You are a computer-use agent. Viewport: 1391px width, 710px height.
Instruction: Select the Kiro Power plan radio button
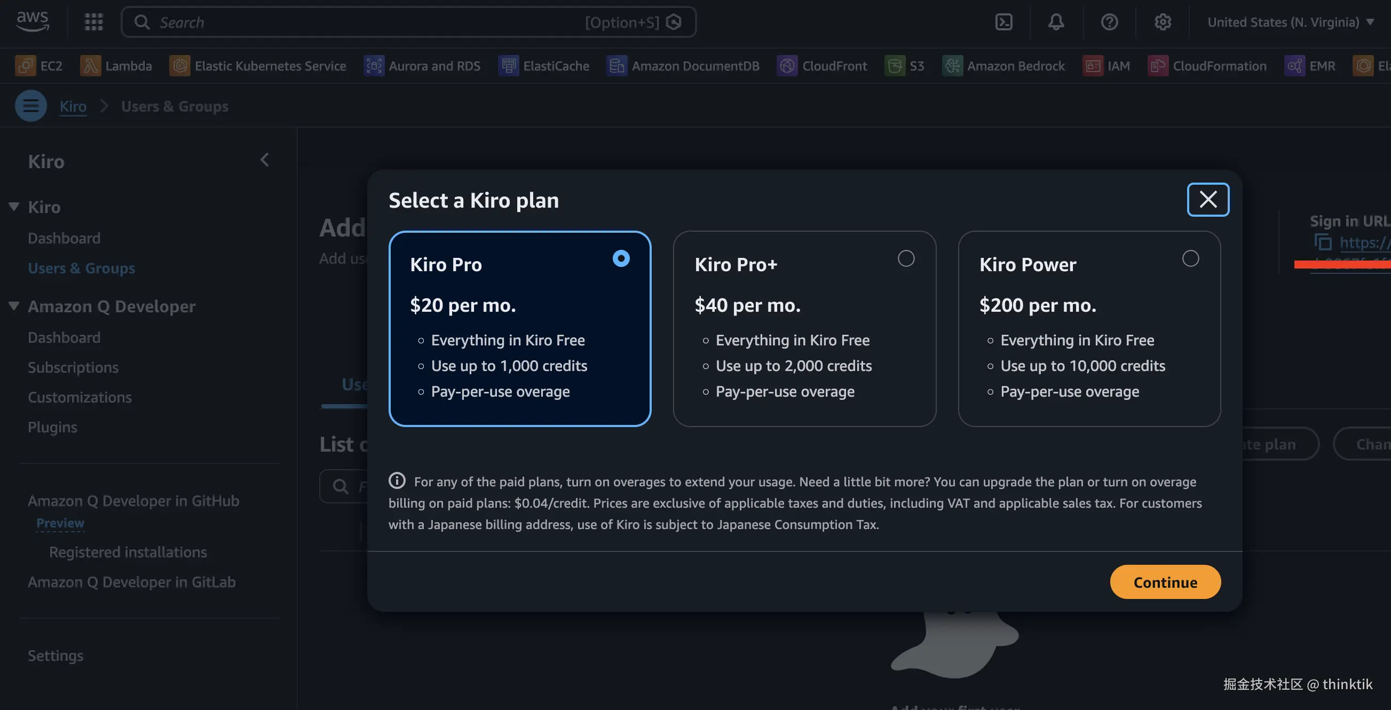click(1190, 258)
